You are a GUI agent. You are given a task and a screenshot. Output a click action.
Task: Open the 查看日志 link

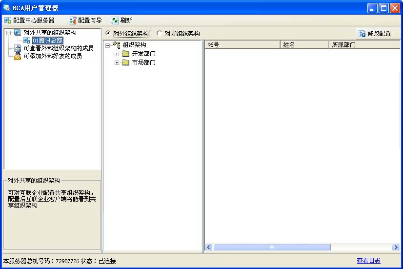click(368, 261)
